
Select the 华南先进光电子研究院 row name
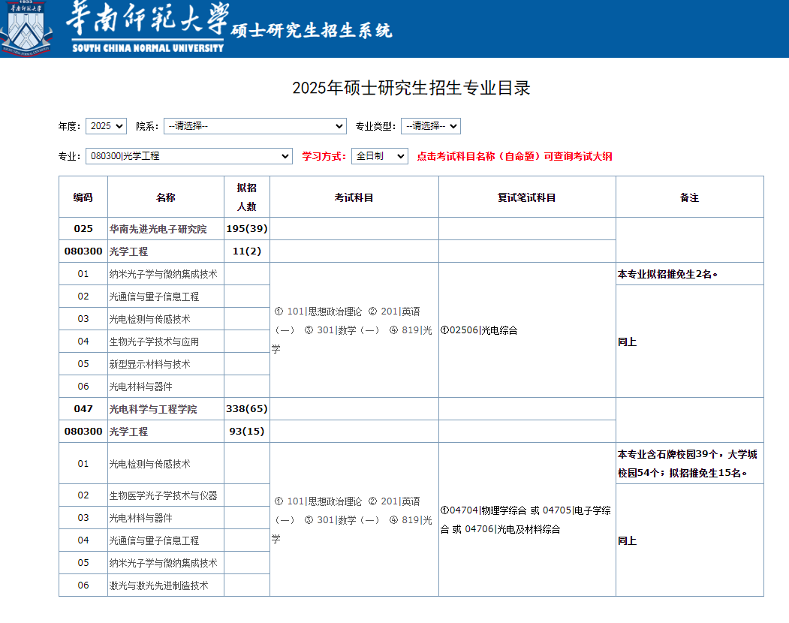pos(158,229)
